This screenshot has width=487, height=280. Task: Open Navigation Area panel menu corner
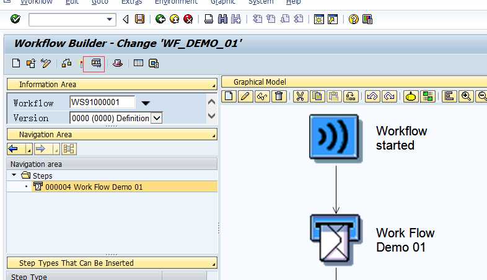tap(214, 135)
